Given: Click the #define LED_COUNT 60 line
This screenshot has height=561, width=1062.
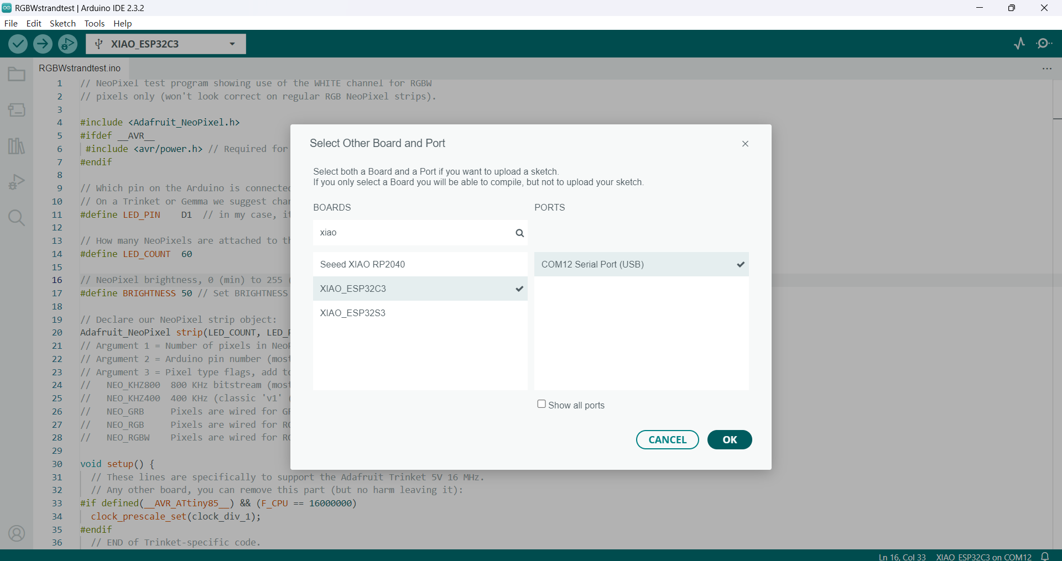Looking at the screenshot, I should click(136, 254).
